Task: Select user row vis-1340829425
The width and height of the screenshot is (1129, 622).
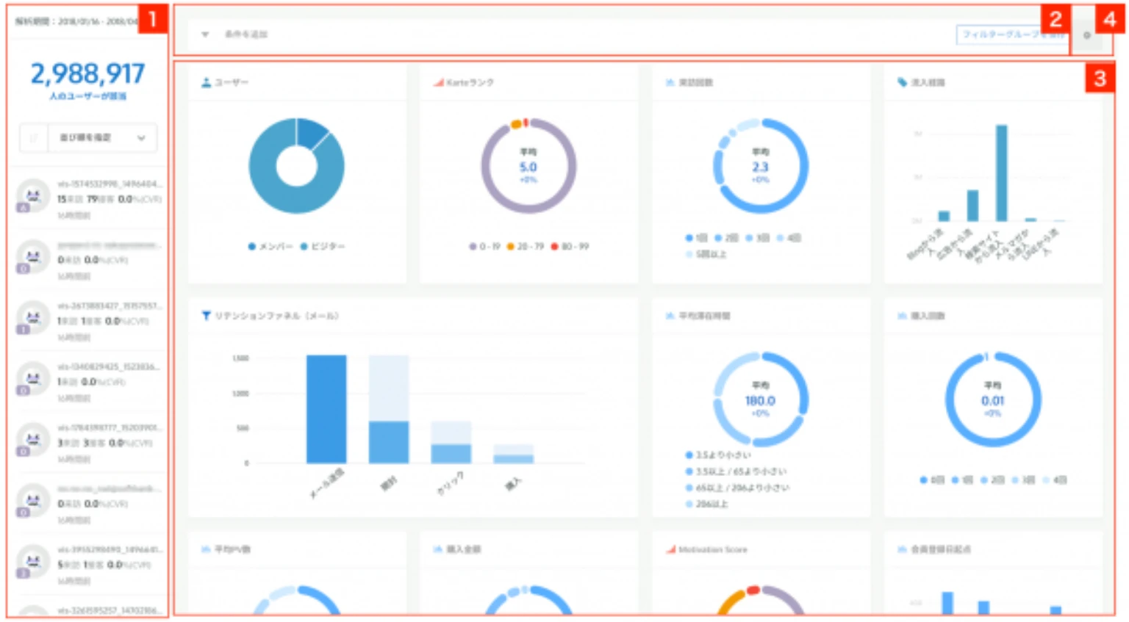Action: pyautogui.click(x=88, y=383)
